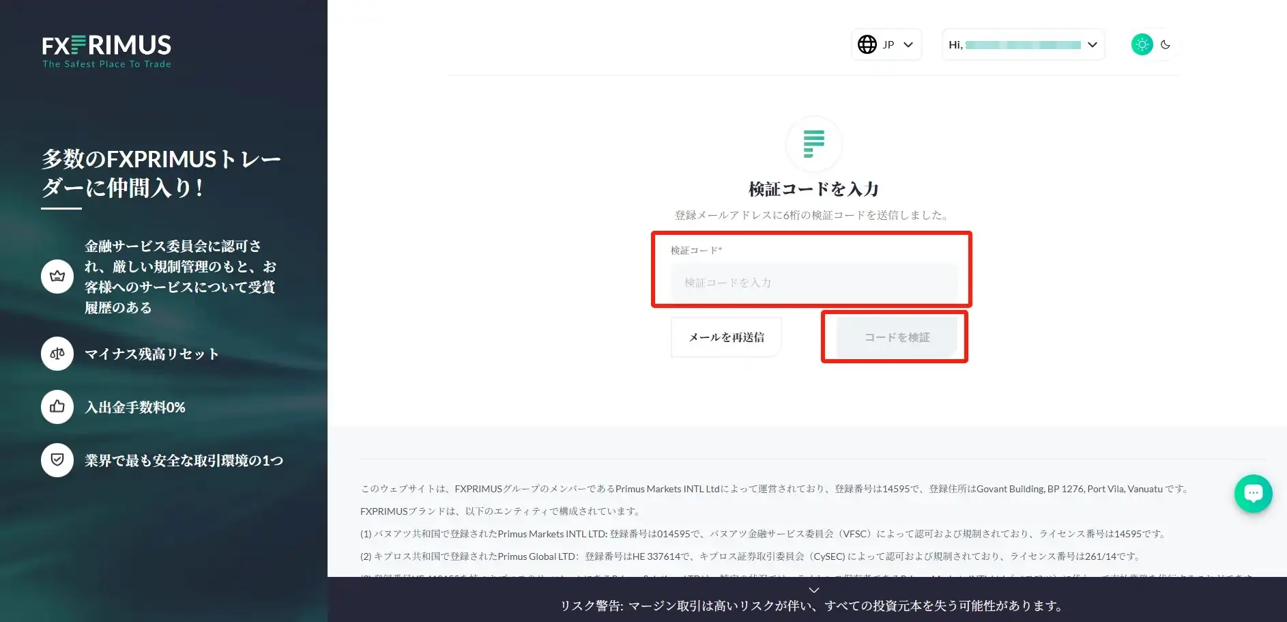Focus the 検証コード input field

(x=813, y=283)
